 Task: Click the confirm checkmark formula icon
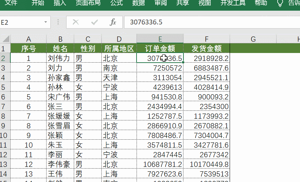point(94,22)
